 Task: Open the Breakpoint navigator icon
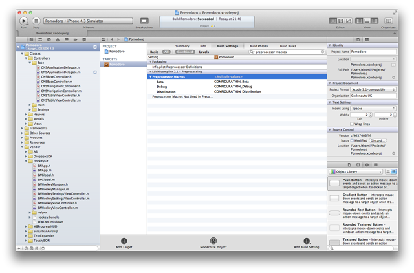75,39
